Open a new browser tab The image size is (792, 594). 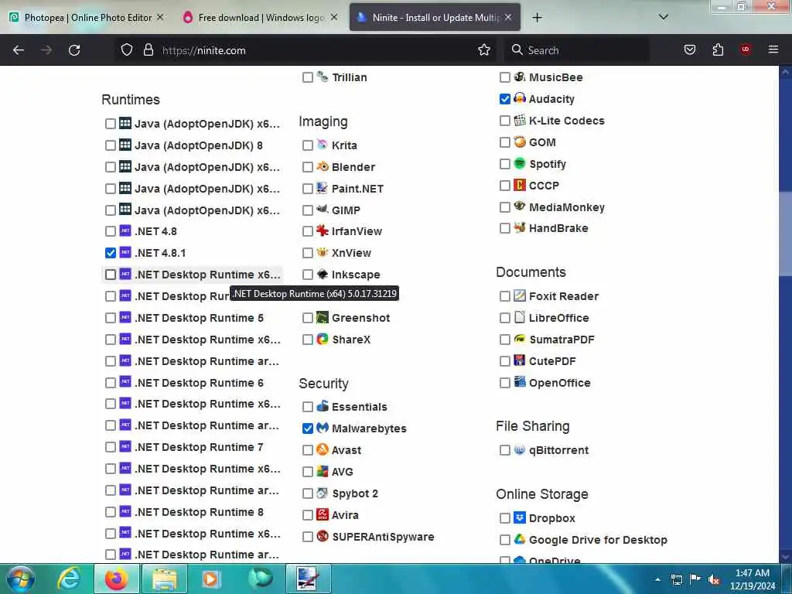[537, 18]
